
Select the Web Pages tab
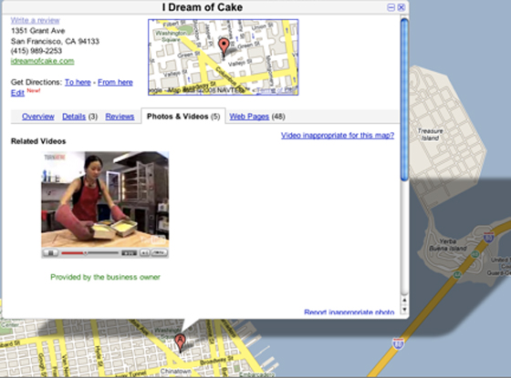(249, 117)
